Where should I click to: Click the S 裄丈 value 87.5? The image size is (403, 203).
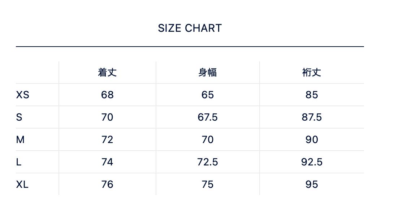click(312, 117)
